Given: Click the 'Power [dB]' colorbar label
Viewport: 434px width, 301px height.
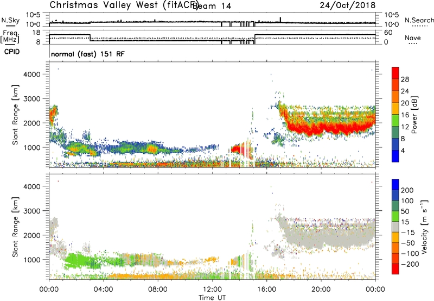Looking at the screenshot, I should click(414, 115).
